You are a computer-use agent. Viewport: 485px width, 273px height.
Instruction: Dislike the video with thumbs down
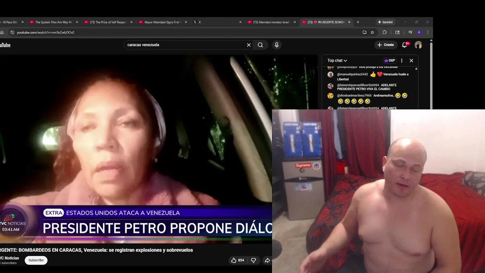click(253, 260)
